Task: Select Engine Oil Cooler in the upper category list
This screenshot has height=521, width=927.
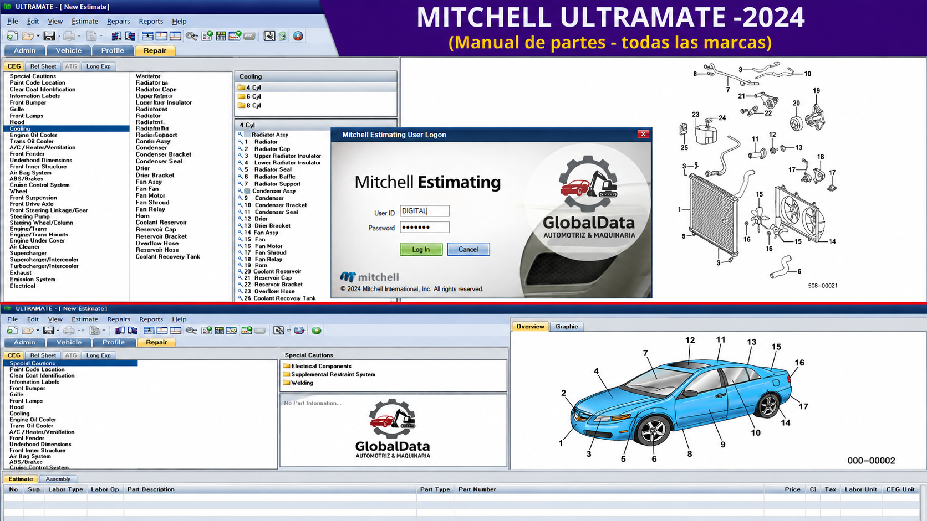Action: pos(33,135)
